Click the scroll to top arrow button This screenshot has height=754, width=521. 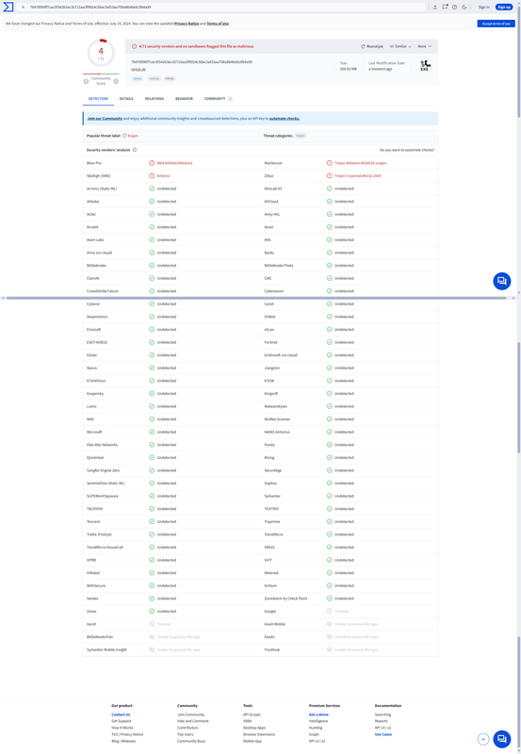(x=483, y=739)
